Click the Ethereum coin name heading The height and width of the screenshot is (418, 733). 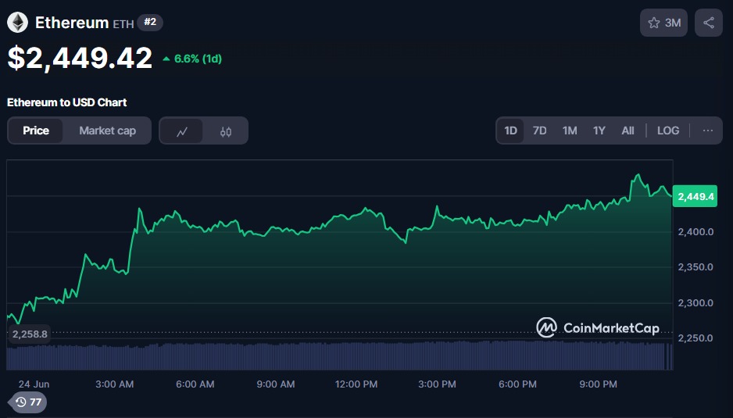click(x=72, y=23)
